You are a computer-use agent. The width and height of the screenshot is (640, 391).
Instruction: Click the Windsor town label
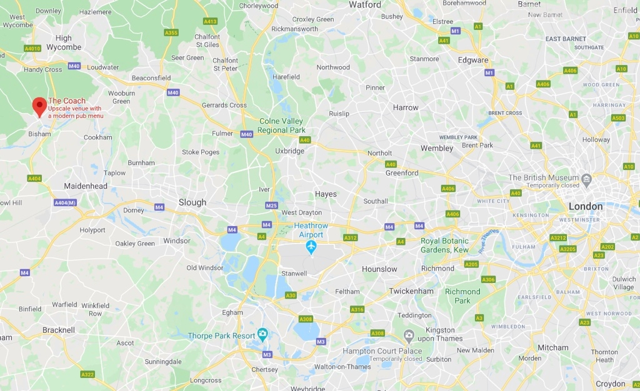177,240
